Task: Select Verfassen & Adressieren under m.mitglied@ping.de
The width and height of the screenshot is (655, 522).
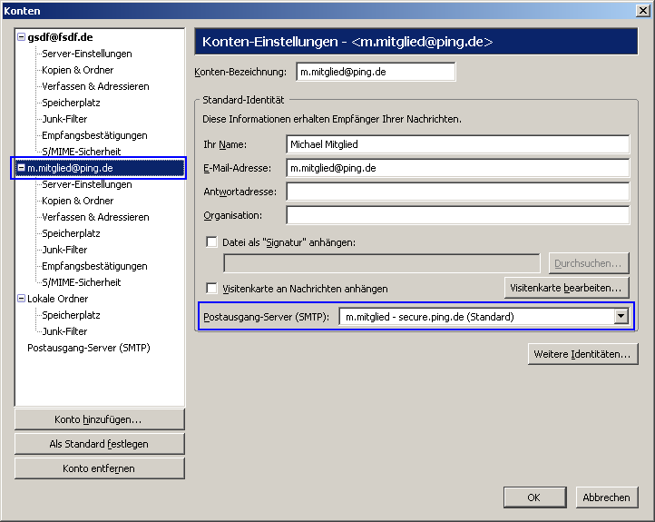Action: [x=95, y=217]
